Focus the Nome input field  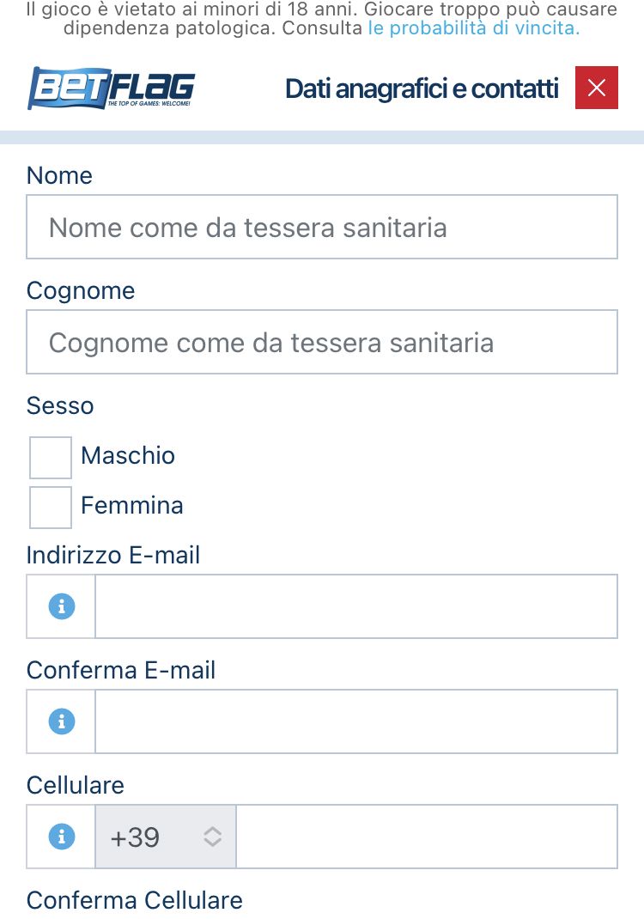[x=322, y=227]
